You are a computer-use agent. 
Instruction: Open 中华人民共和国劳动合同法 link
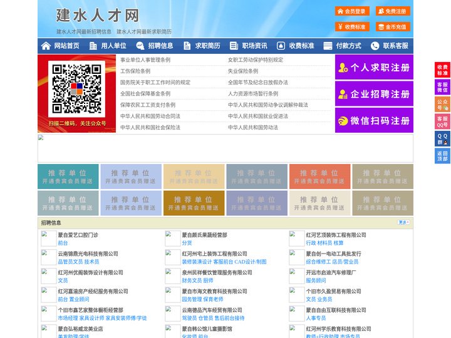[x=150, y=116]
